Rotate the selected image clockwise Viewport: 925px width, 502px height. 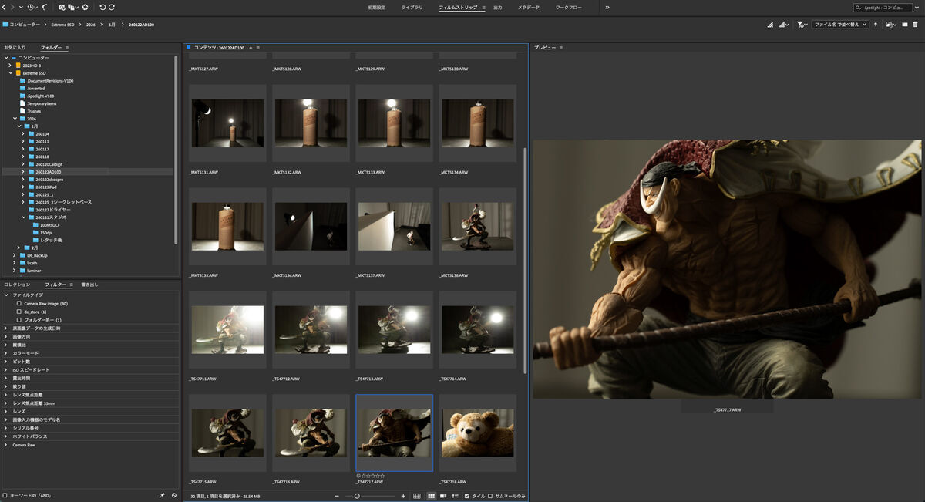[x=112, y=7]
